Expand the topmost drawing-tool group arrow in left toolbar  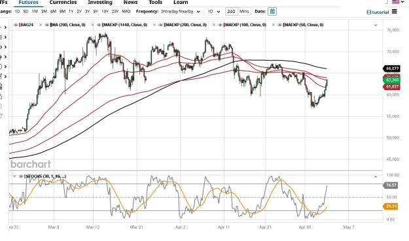5,27
